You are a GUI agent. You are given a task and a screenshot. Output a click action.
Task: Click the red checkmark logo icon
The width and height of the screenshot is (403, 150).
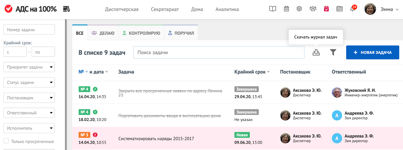9,9
